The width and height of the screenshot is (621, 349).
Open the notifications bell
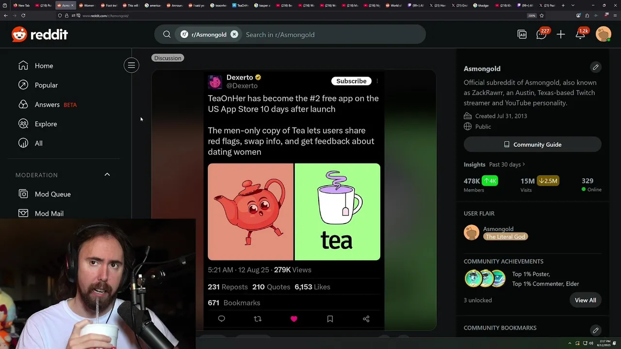point(580,34)
